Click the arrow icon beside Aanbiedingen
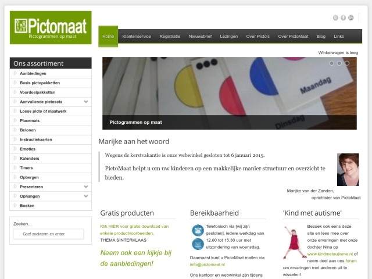 tap(15, 73)
